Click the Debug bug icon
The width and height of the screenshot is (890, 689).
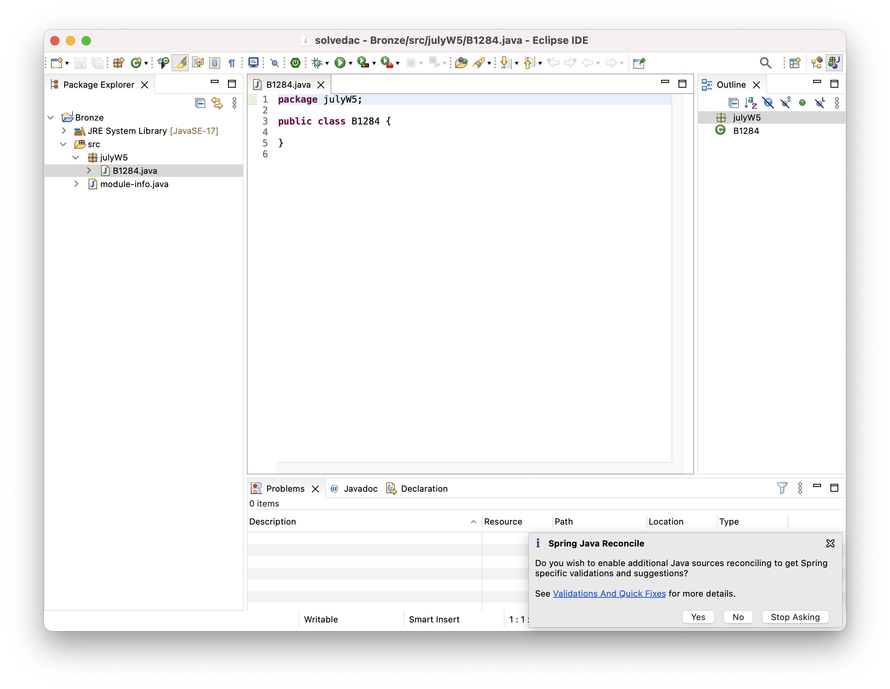pos(317,63)
